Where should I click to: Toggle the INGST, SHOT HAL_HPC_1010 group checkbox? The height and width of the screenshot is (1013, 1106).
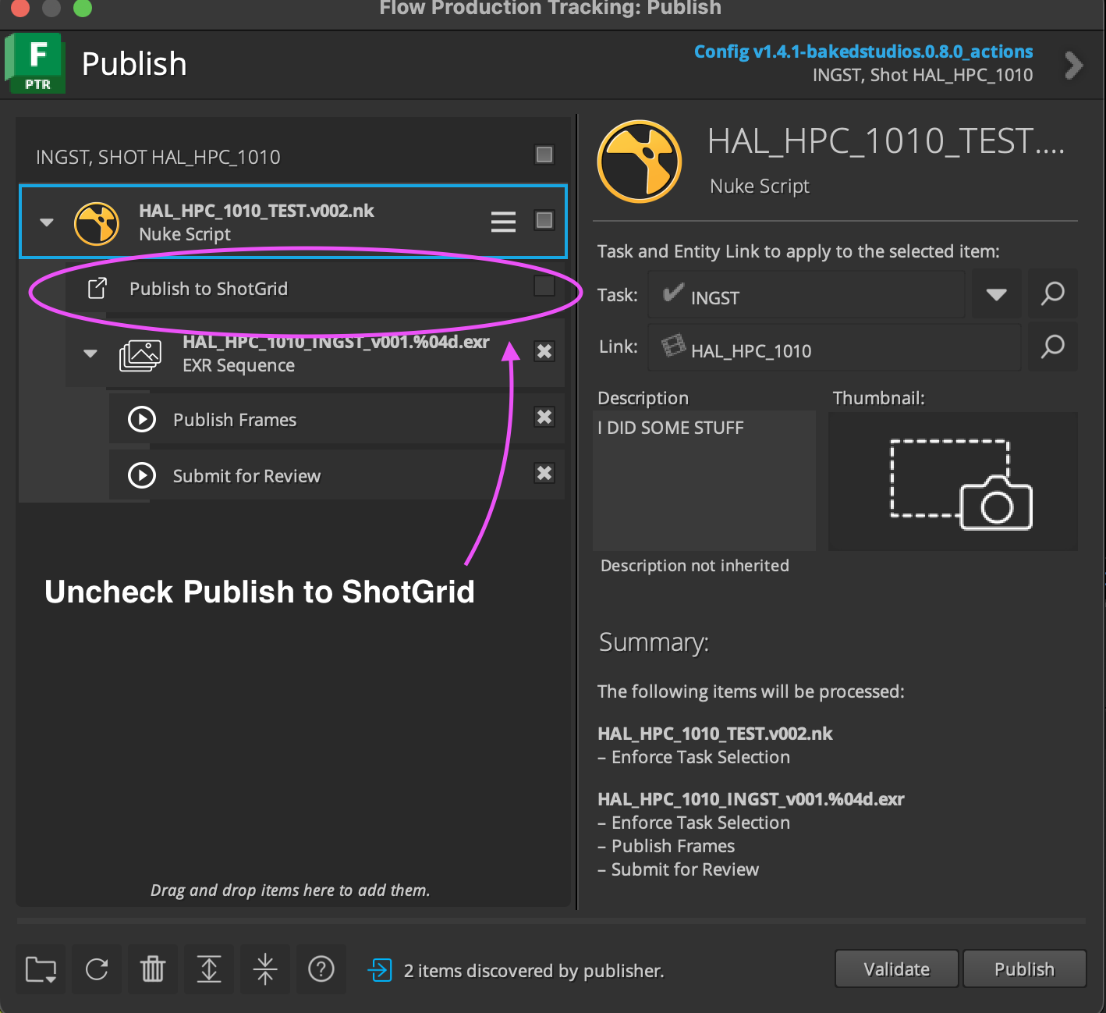pyautogui.click(x=544, y=155)
